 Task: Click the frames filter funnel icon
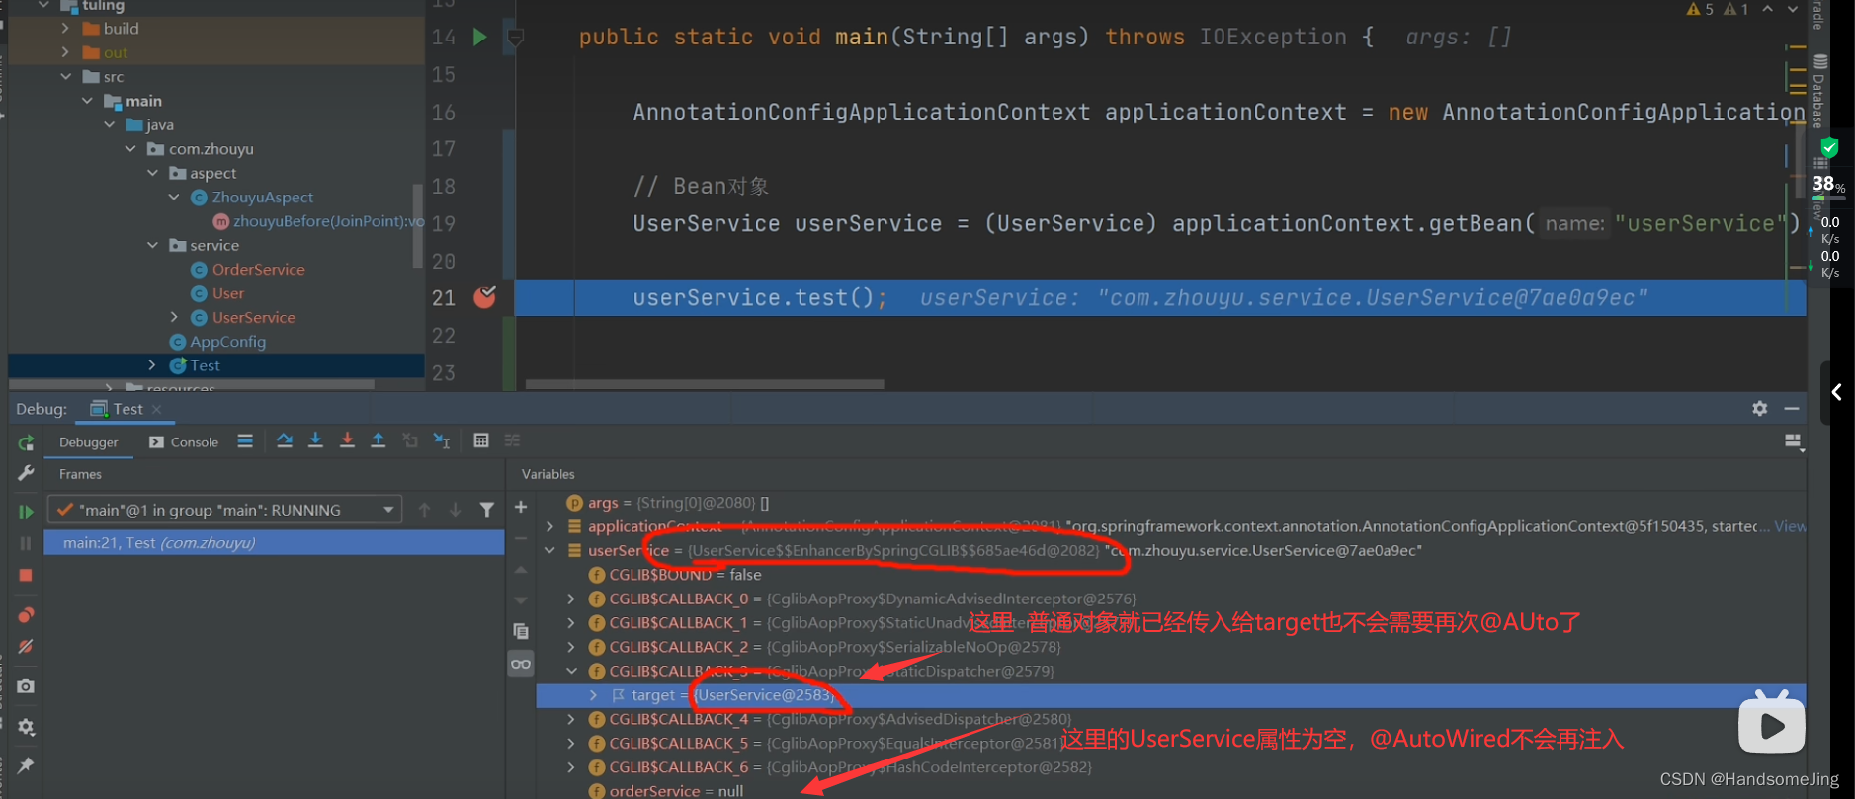[x=486, y=510]
